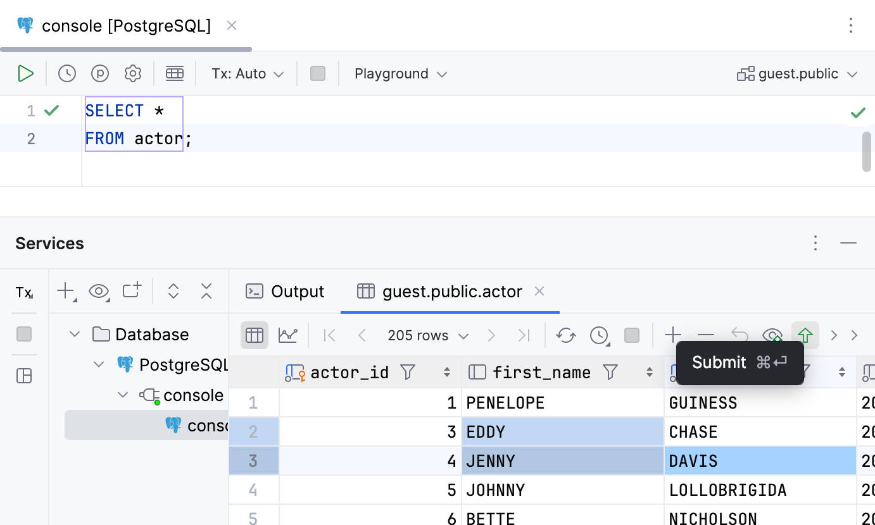Run the SQL query using the green Execute icon
This screenshot has height=525, width=875.
click(x=26, y=73)
